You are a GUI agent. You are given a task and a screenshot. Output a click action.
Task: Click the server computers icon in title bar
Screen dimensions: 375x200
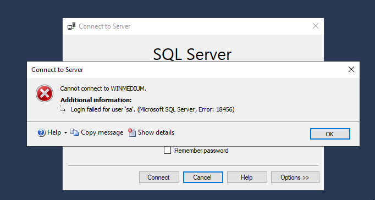[x=71, y=26]
